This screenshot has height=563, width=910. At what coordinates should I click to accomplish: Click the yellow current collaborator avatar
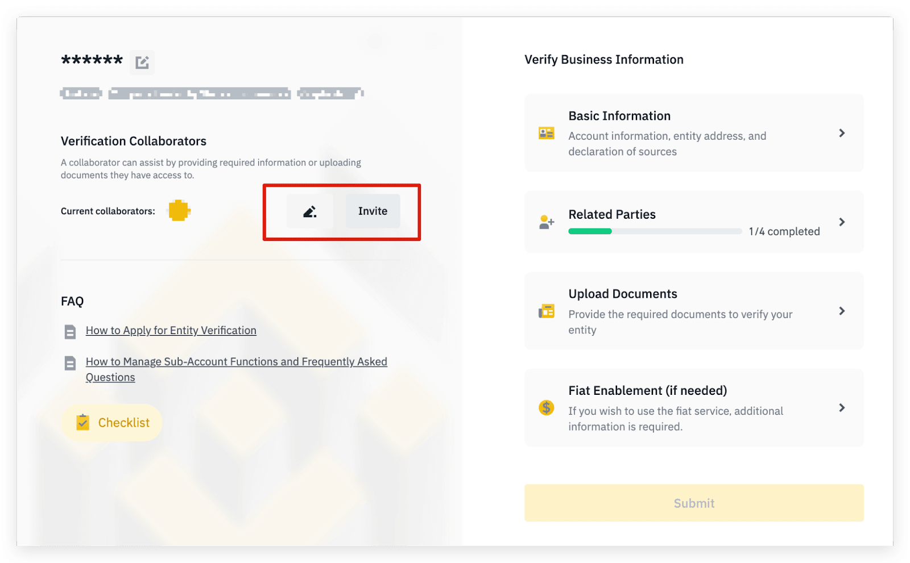(179, 211)
